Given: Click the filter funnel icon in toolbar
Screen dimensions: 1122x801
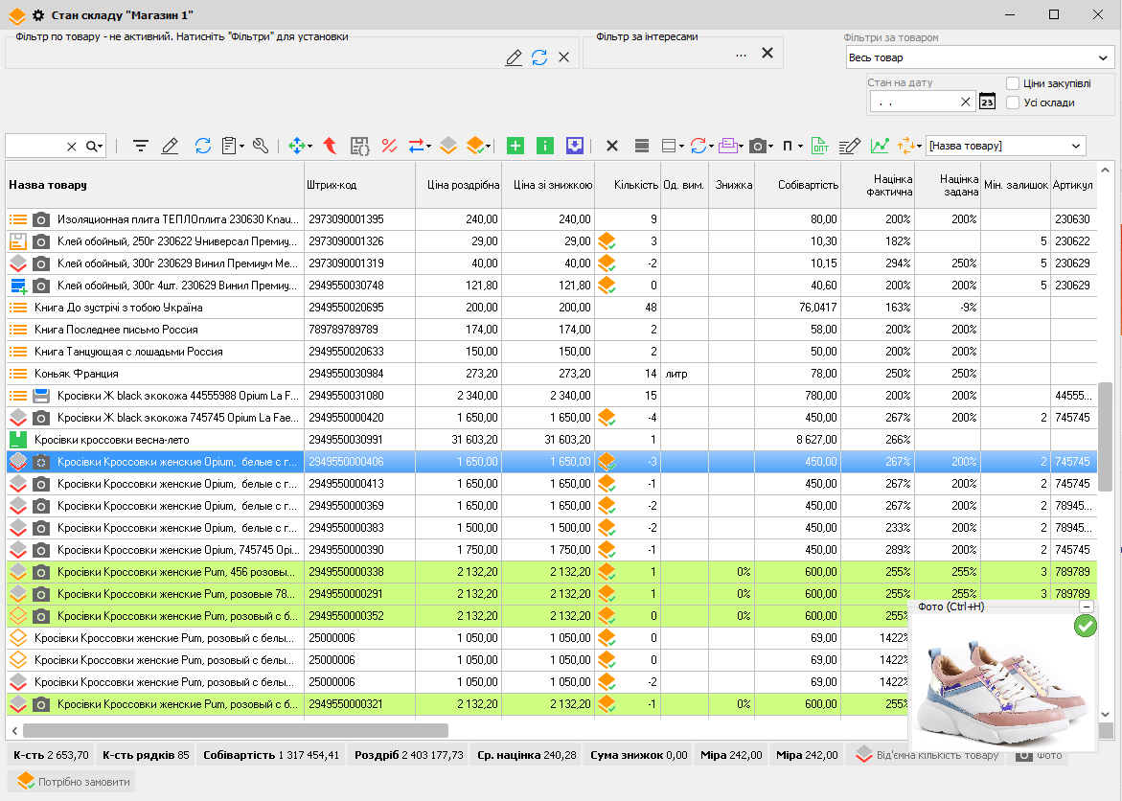Looking at the screenshot, I should [x=141, y=146].
